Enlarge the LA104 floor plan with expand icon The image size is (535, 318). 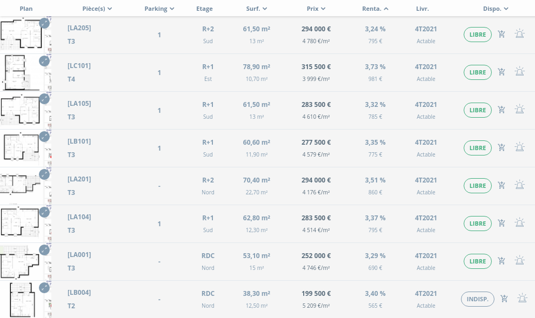(x=44, y=212)
